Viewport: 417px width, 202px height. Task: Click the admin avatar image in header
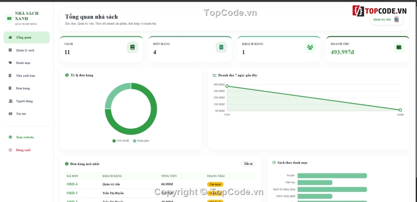coord(396,19)
